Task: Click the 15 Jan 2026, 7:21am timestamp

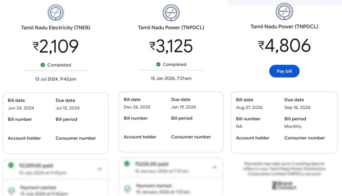Action: point(171,78)
